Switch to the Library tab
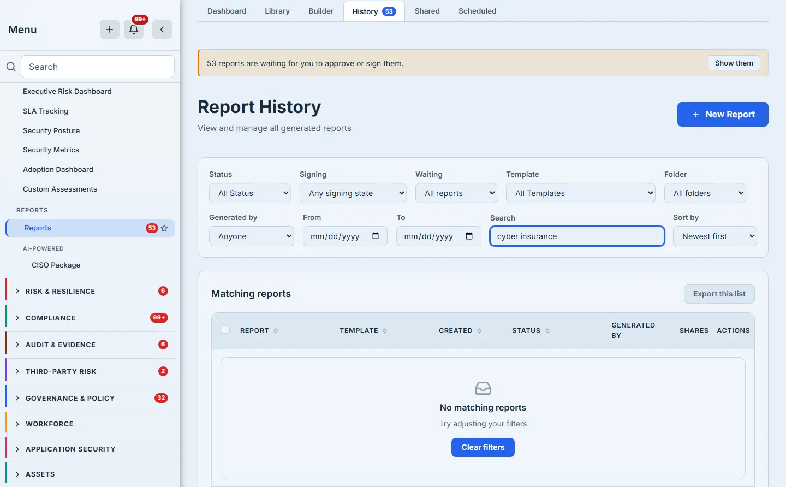Viewport: 786px width, 487px height. pos(277,11)
